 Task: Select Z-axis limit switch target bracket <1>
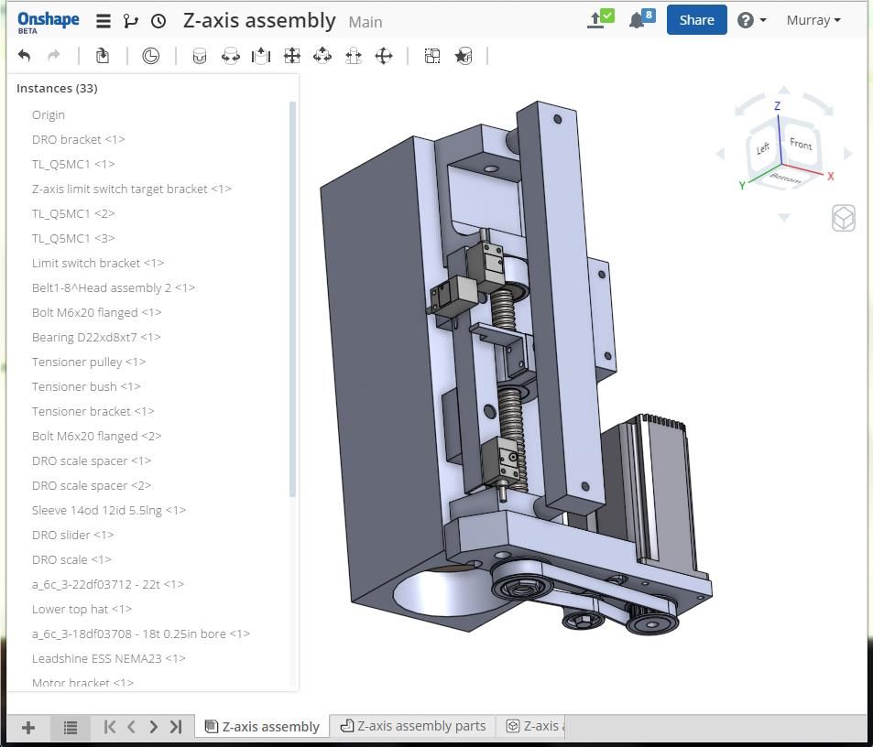point(131,189)
